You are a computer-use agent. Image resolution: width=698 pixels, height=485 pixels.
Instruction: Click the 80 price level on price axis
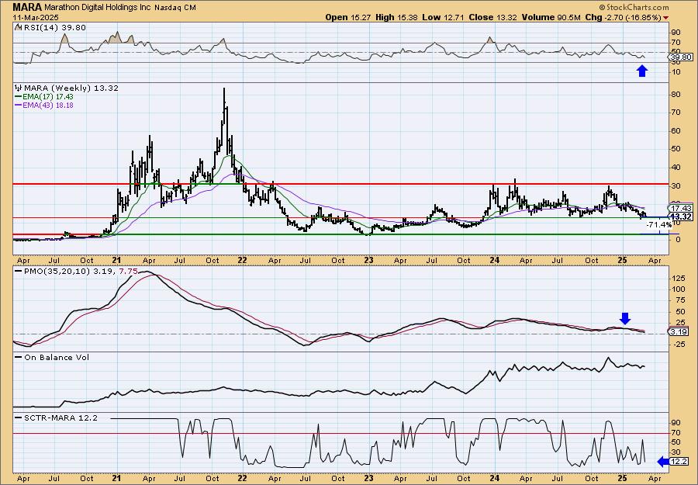(676, 95)
